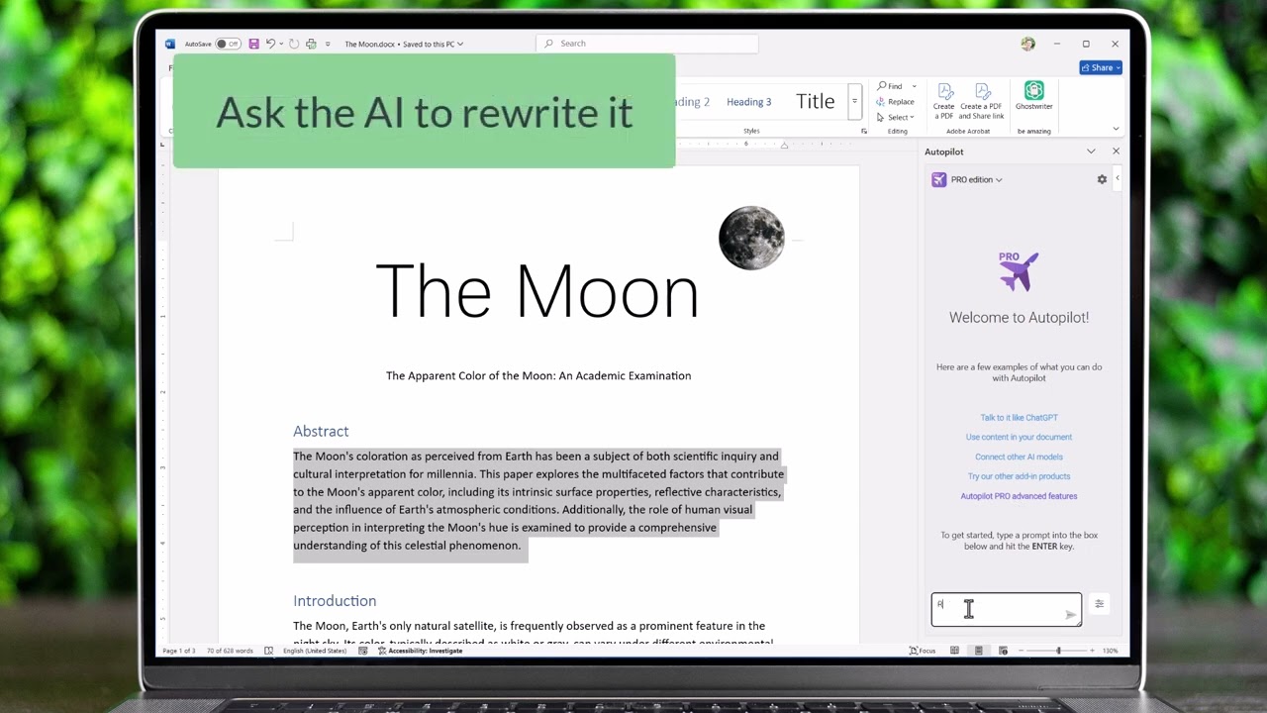Screen dimensions: 1267x713
Task: Click the Undo arrow icon
Action: click(x=270, y=44)
